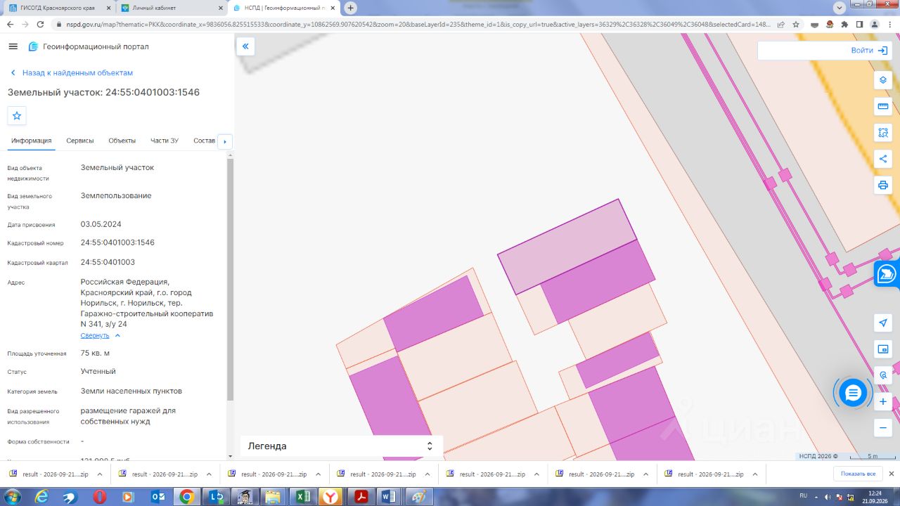Expand the Легенда panel

(x=342, y=446)
